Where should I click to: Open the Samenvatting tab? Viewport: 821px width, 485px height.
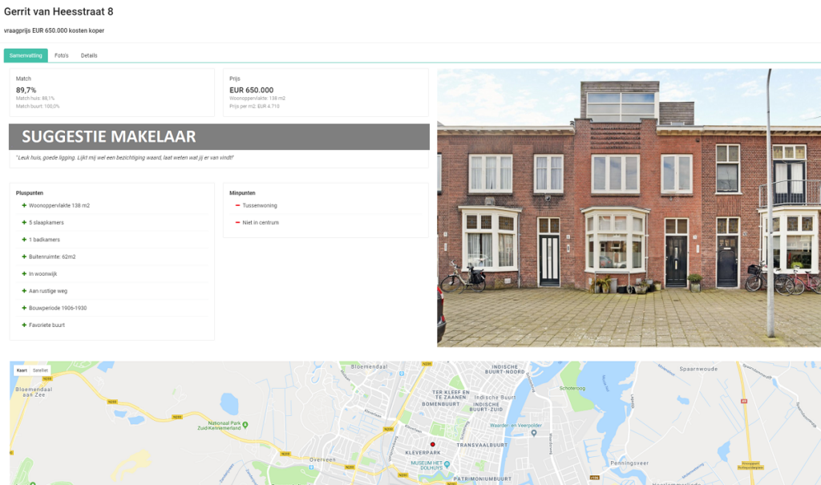tap(26, 55)
